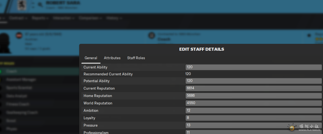This screenshot has width=323, height=134.
Task: Click the staff silhouette portrait
Action: tap(5, 43)
